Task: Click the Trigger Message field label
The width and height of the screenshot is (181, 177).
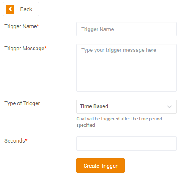Action: (x=24, y=49)
